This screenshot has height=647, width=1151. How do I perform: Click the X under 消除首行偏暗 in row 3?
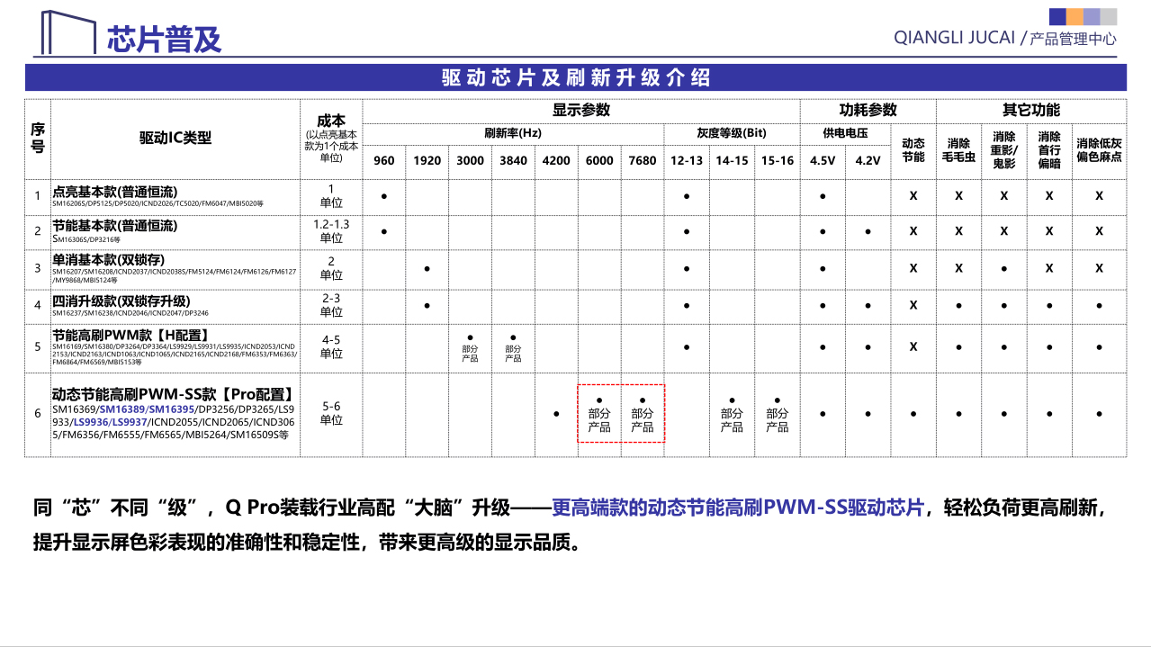[1049, 268]
